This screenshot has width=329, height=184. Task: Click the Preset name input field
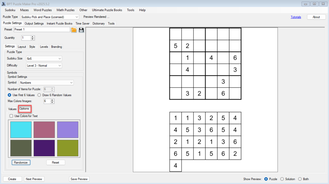point(42,30)
